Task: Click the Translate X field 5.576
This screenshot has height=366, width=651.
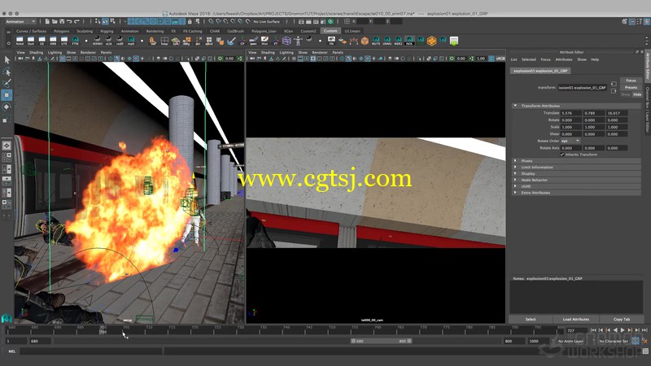Action: [x=571, y=113]
